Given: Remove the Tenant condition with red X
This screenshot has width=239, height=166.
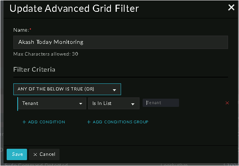Looking at the screenshot, I should tap(227, 103).
